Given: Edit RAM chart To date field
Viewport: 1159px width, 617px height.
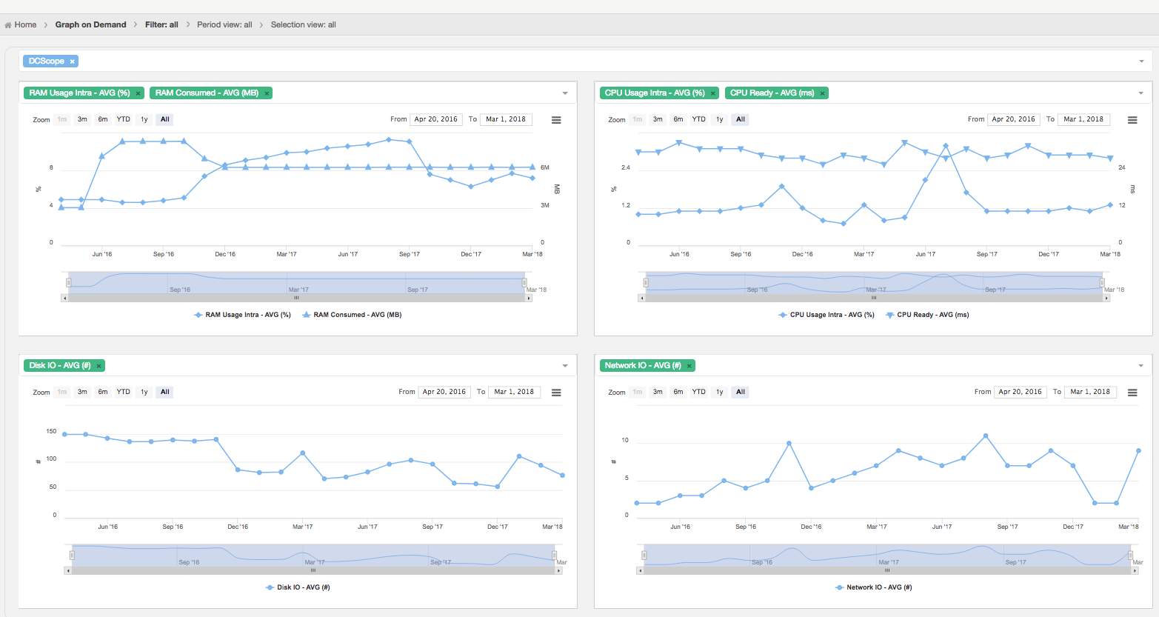Looking at the screenshot, I should tap(507, 119).
